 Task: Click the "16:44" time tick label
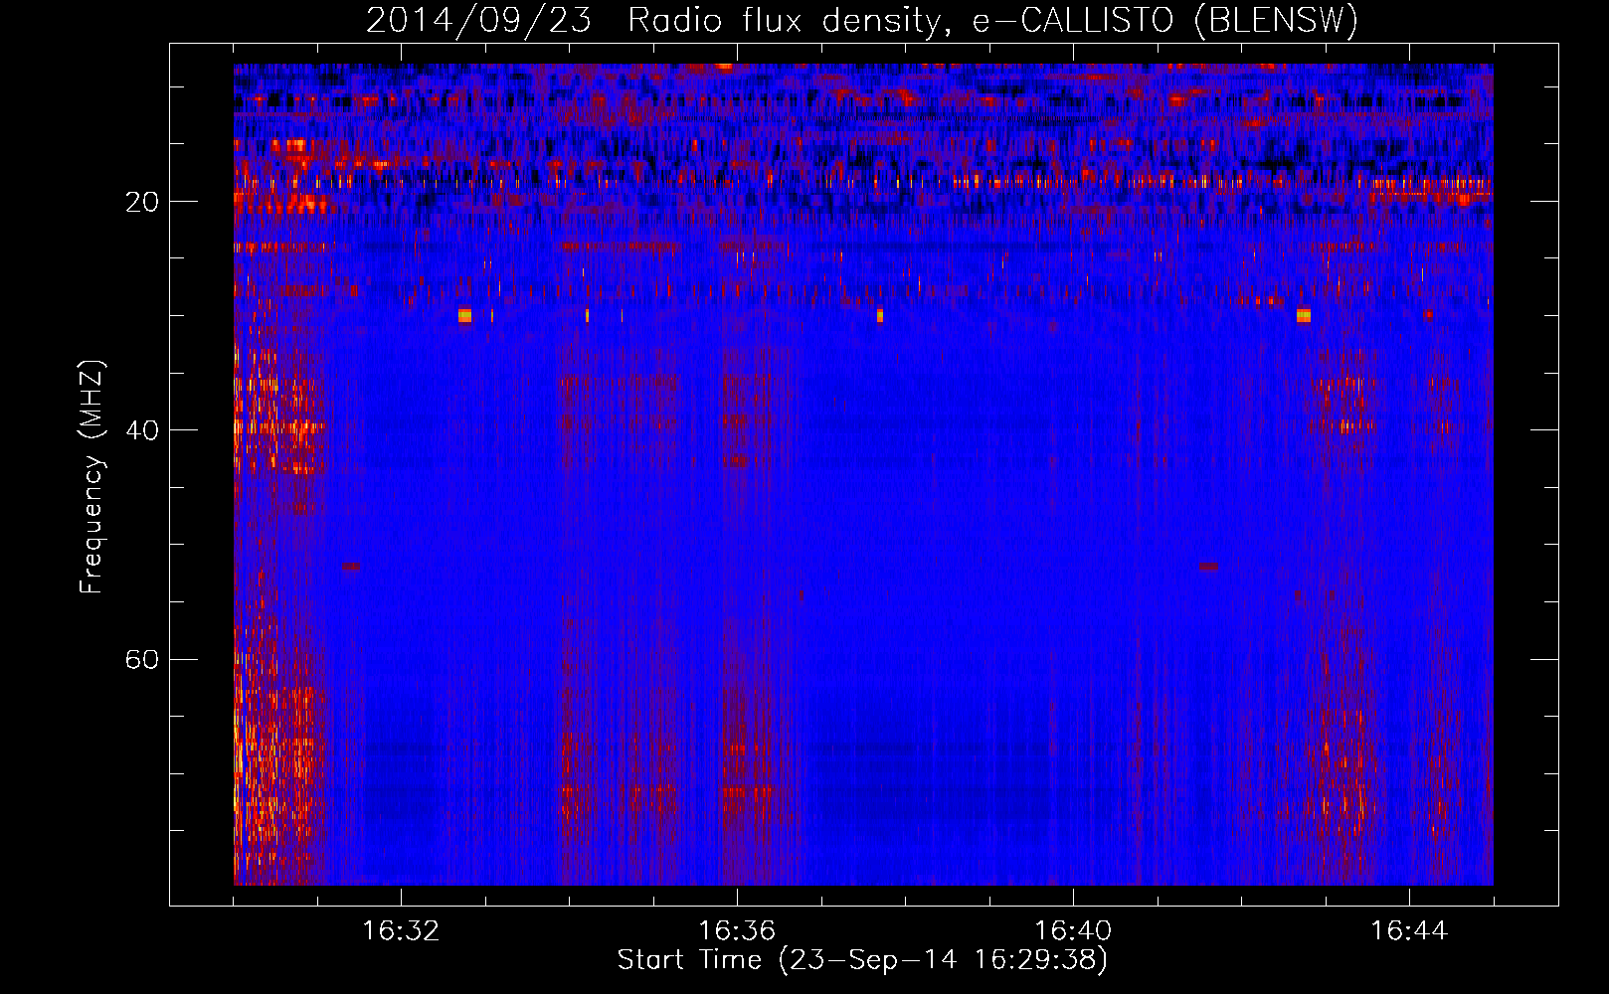pyautogui.click(x=1409, y=931)
